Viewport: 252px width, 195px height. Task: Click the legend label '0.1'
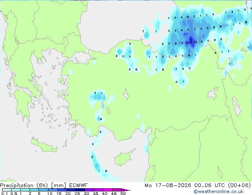point(4,193)
